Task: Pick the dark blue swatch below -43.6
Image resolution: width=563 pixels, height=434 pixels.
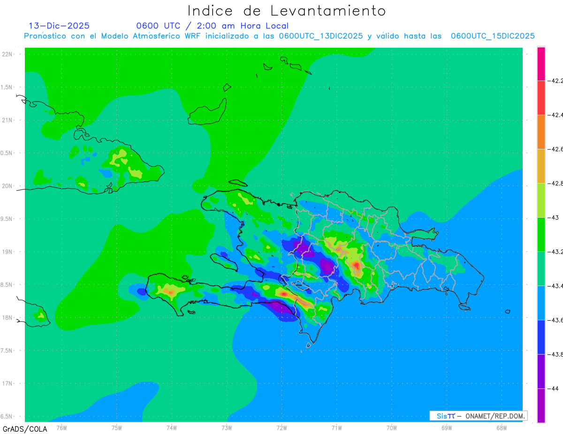Action: click(541, 337)
